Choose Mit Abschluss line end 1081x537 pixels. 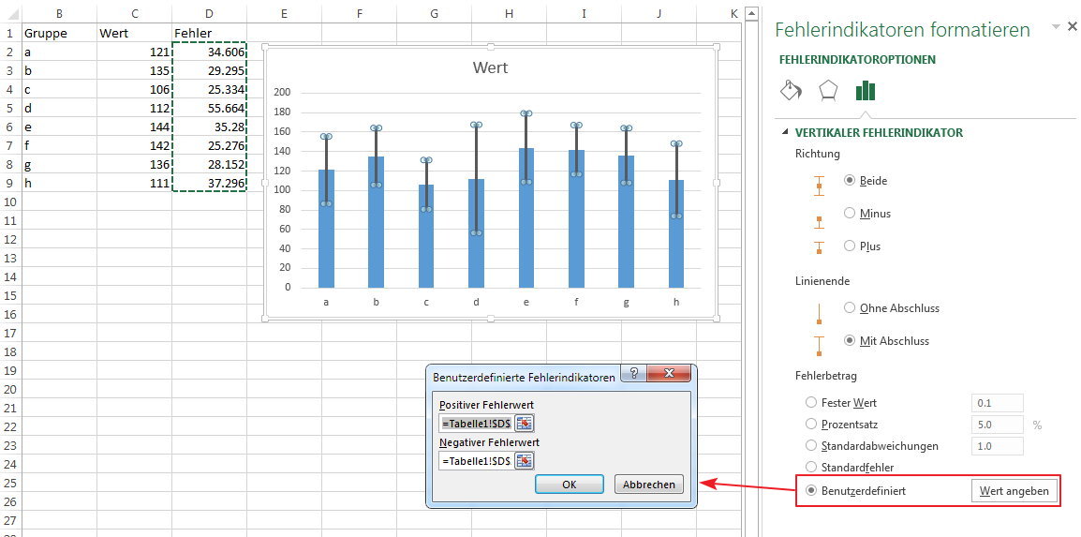tap(850, 340)
